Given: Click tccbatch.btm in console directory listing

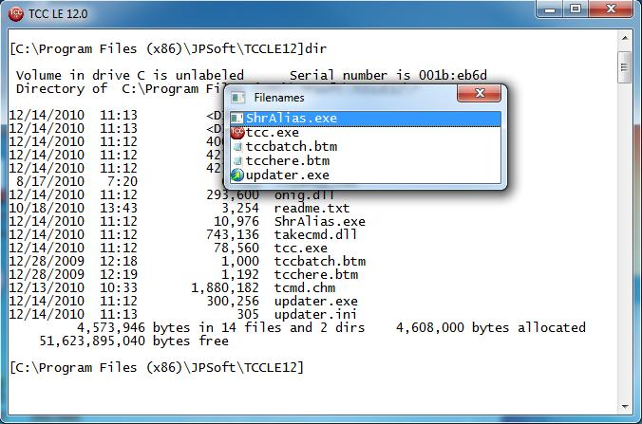Looking at the screenshot, I should (319, 261).
